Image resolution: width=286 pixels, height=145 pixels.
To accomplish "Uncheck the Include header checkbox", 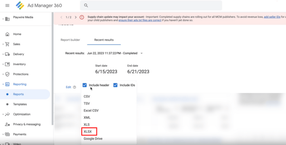I will click(84, 85).
